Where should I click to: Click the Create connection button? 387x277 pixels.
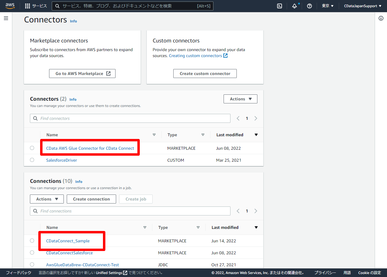pyautogui.click(x=91, y=199)
